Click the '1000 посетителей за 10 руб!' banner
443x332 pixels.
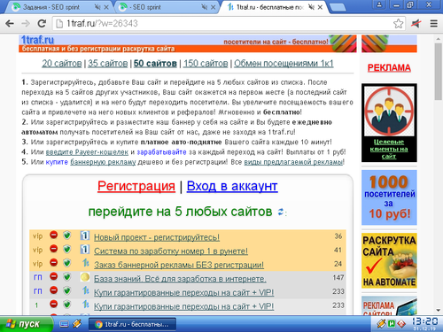(x=389, y=197)
